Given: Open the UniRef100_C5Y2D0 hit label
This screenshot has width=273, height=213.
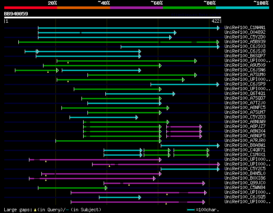Looking at the screenshot, I should coord(245,37).
